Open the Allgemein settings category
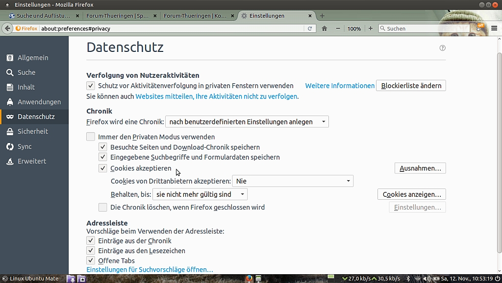502x283 pixels. [x=33, y=58]
